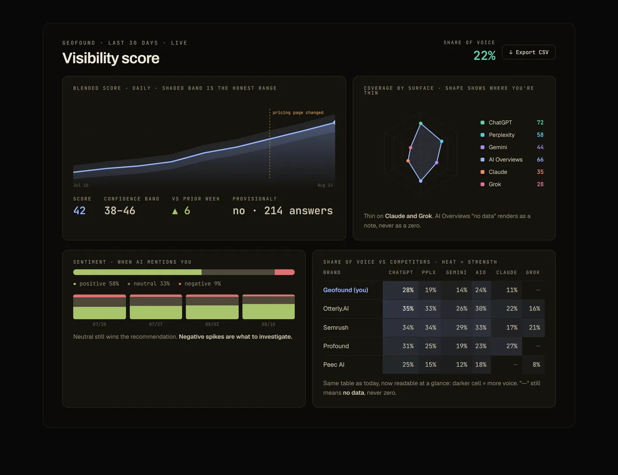Click Semrush Grok cell 21%

pyautogui.click(x=533, y=328)
